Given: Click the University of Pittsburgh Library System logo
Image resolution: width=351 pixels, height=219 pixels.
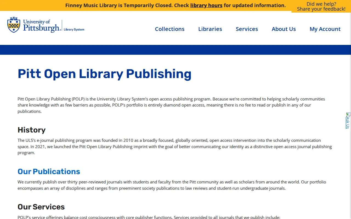Looking at the screenshot, I should (x=46, y=25).
